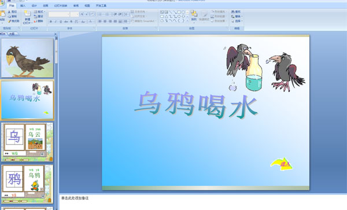The image size is (347, 210).
Task: Toggle Underline formatting
Action: [x=61, y=21]
